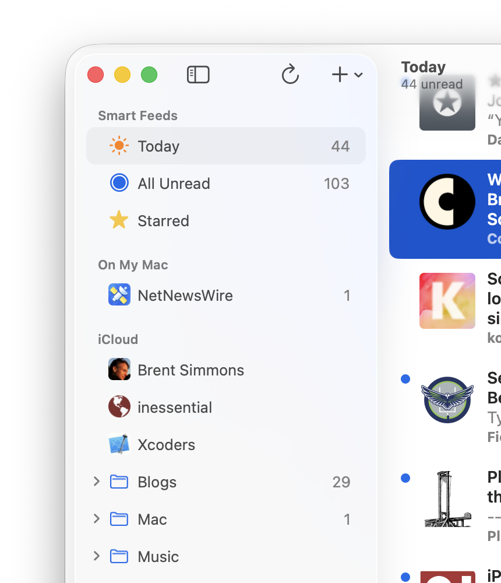
Task: Expand the Music folder disclosure arrow
Action: (97, 556)
